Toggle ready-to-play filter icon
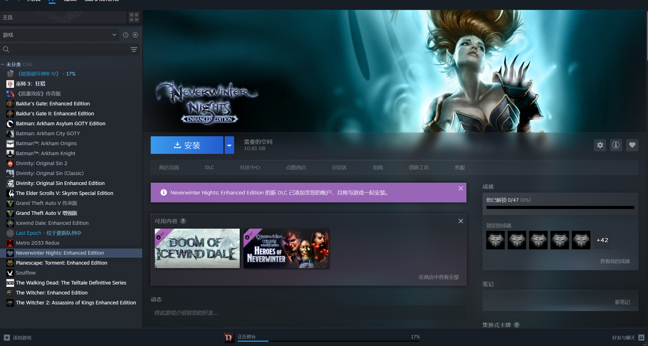This screenshot has height=346, width=648. click(135, 35)
